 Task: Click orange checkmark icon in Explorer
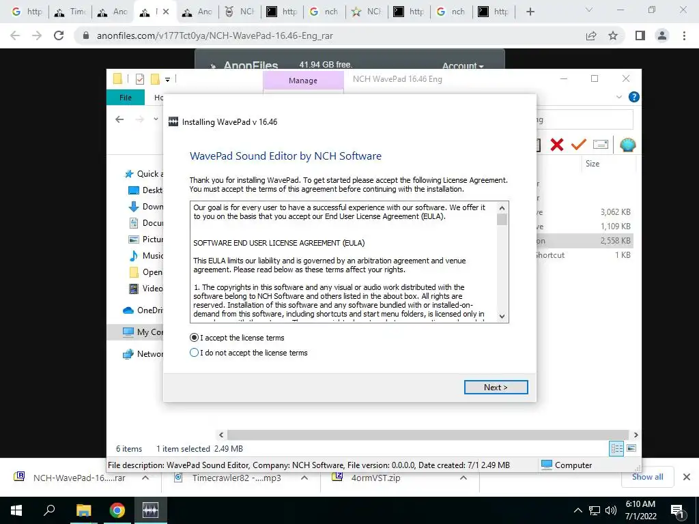tap(579, 144)
